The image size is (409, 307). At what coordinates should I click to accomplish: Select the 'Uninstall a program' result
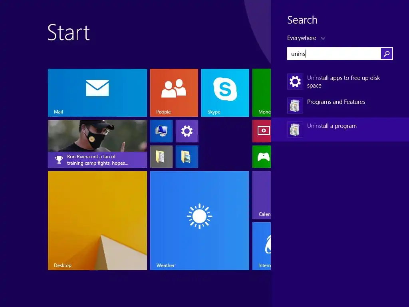(340, 130)
